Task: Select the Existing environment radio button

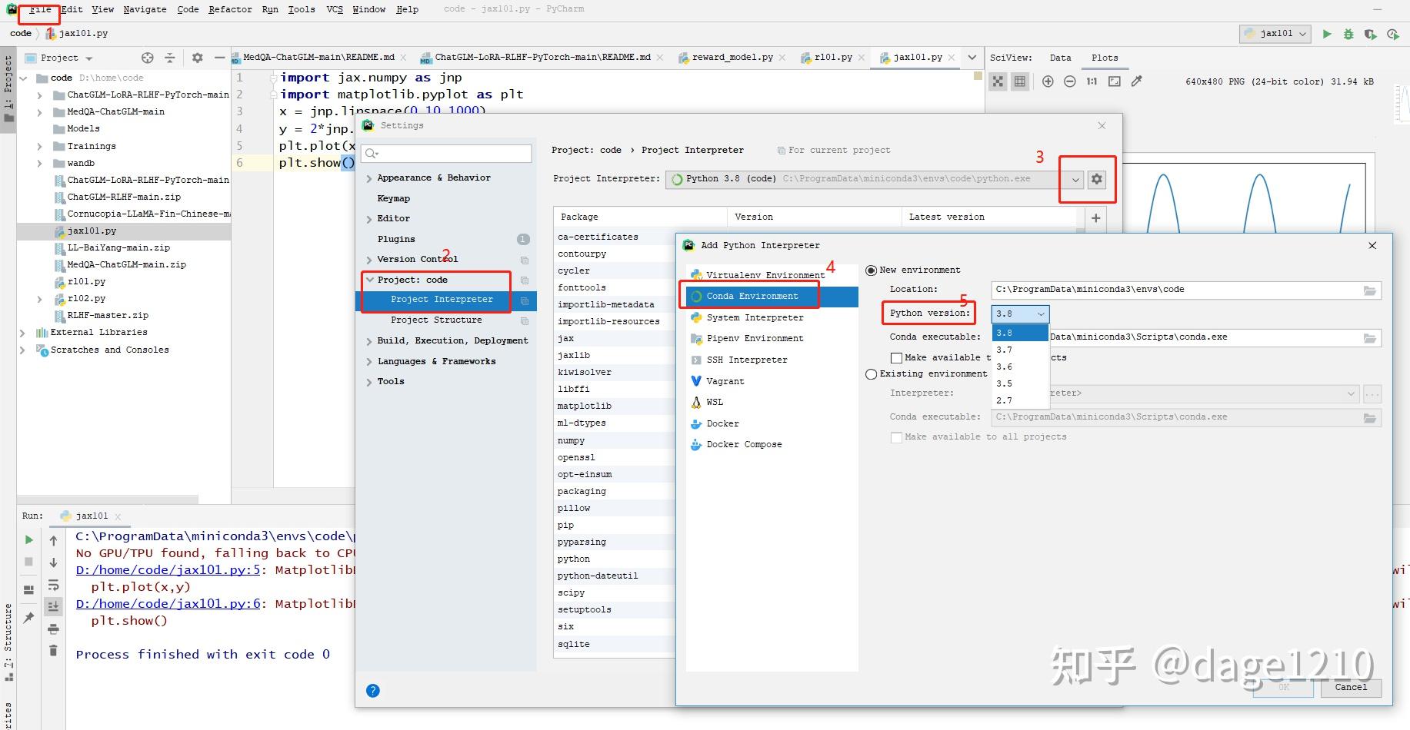Action: [x=872, y=374]
